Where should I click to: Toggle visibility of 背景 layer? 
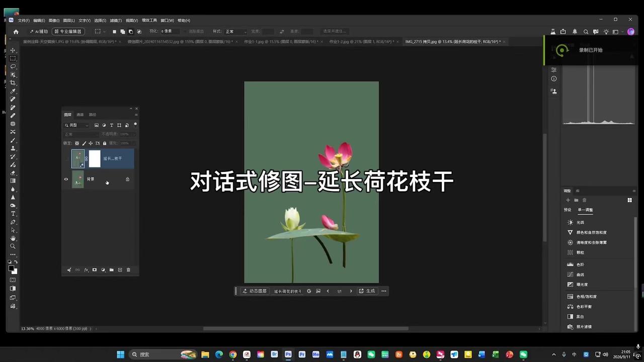point(66,179)
